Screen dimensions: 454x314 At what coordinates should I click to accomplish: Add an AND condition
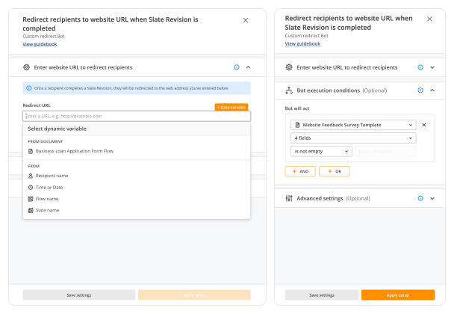tap(300, 171)
